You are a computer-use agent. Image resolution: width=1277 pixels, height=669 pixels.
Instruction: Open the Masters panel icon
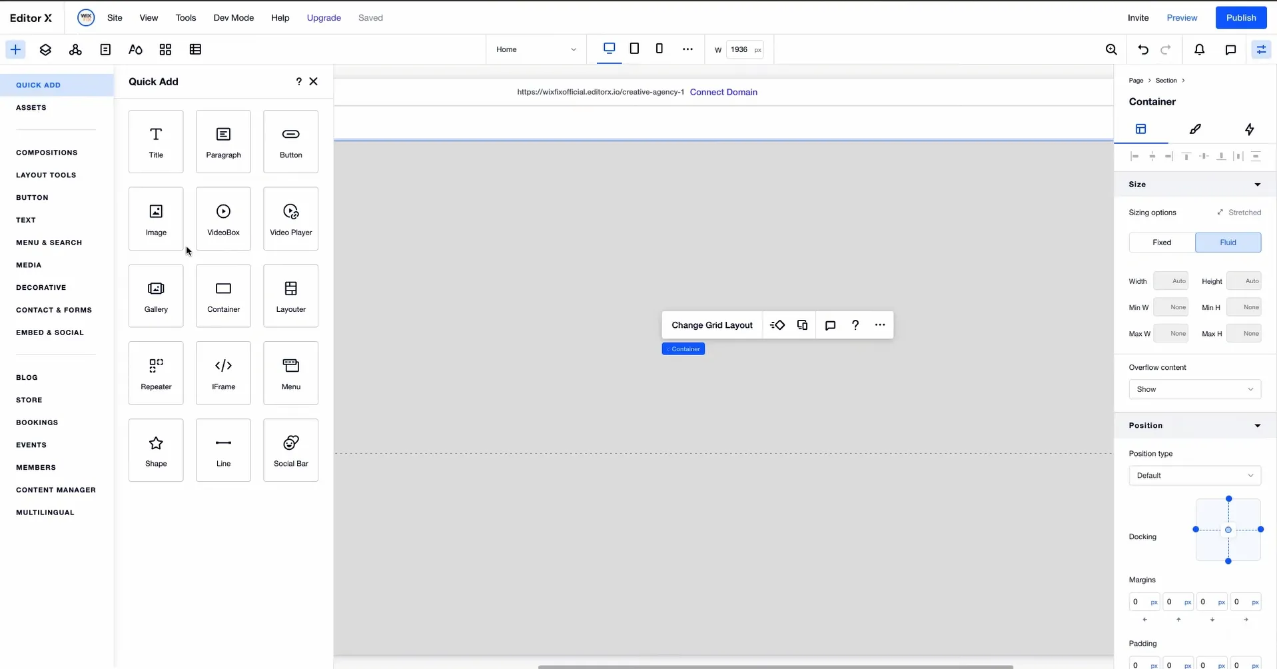point(75,49)
